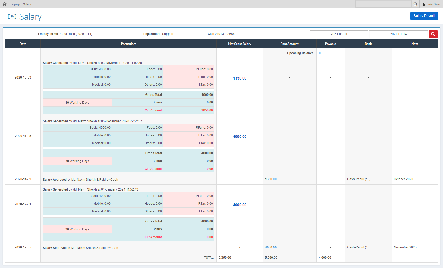
Task: Focus the top bar search field
Action: pyautogui.click(x=383, y=4)
